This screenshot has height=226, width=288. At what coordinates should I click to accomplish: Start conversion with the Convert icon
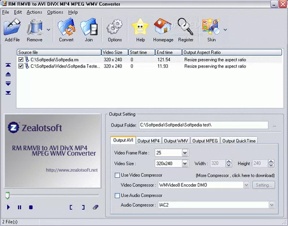[66, 27]
